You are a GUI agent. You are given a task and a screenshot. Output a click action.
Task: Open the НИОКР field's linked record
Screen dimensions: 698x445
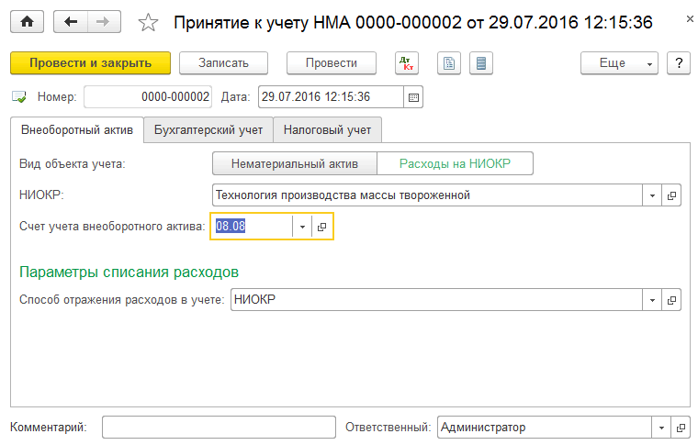[671, 195]
